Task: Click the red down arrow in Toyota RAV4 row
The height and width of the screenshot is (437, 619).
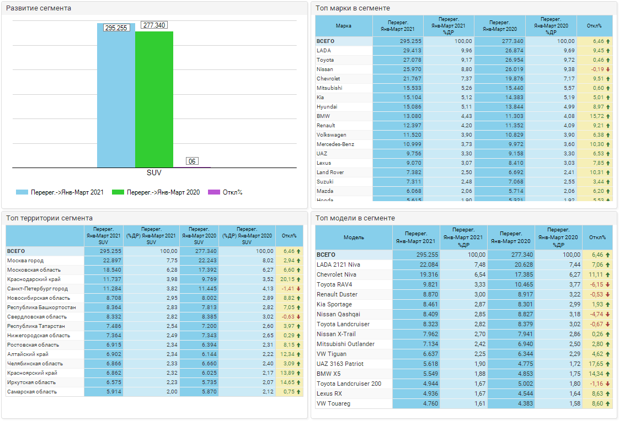Action: coord(608,285)
